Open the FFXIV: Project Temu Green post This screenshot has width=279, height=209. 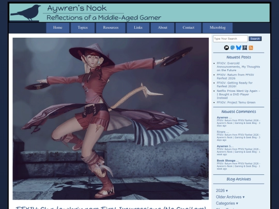pos(236,102)
